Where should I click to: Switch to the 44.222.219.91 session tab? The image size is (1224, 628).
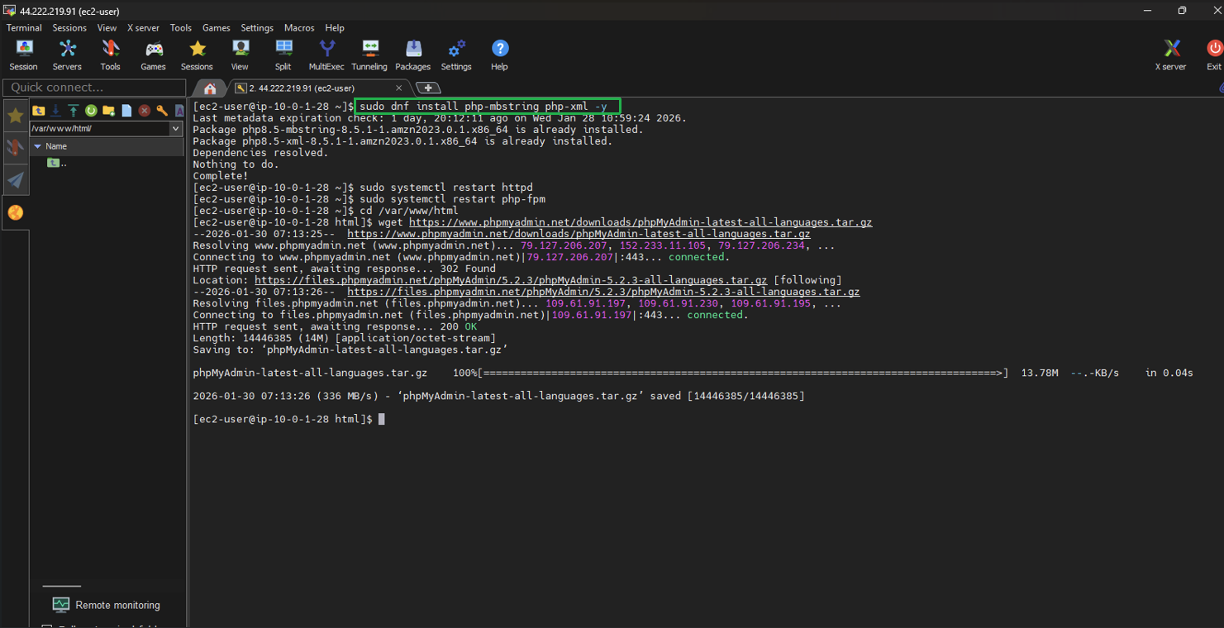(314, 87)
